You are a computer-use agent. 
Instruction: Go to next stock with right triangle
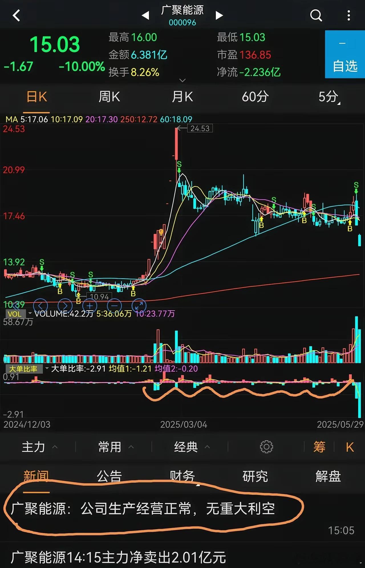click(x=219, y=15)
